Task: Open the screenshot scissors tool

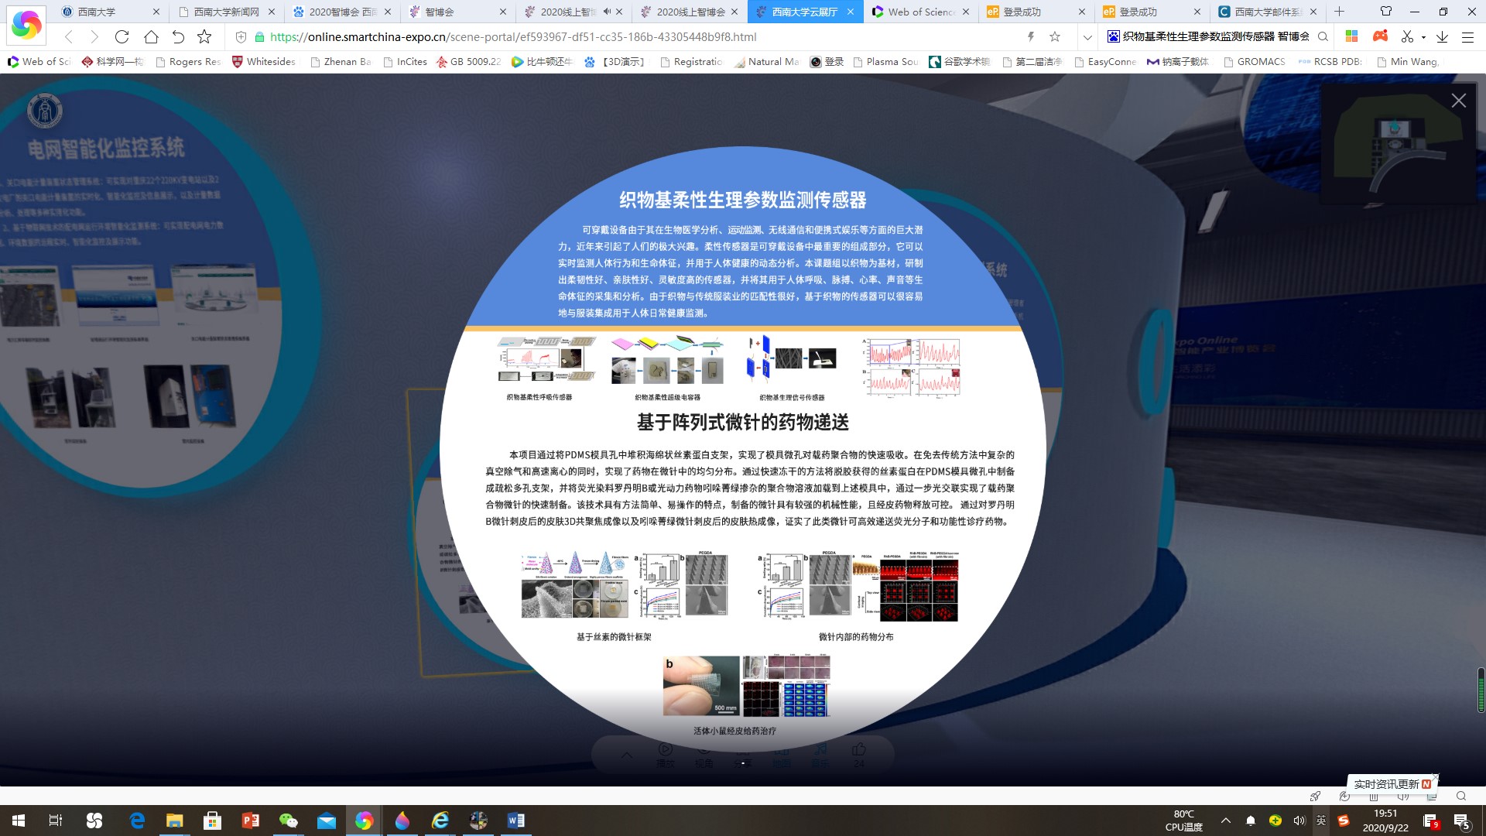Action: coord(1407,36)
